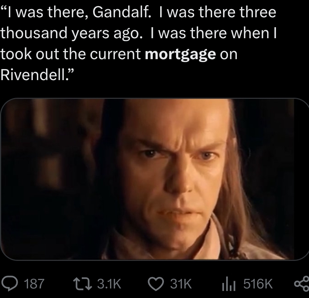Click the phrase took out the current

pos(71,54)
